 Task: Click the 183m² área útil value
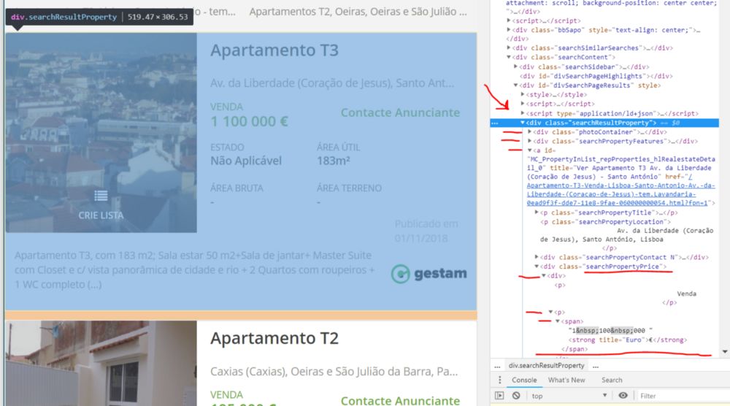334,161
